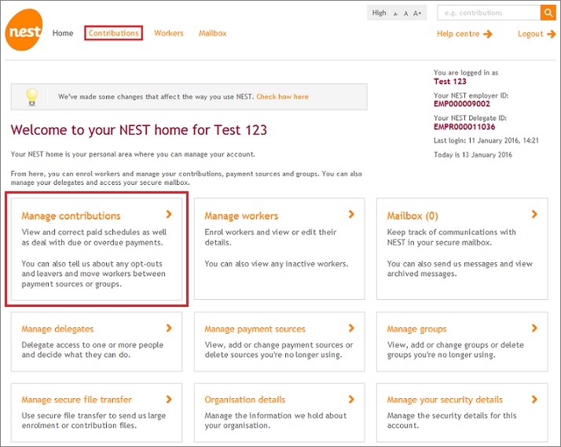Open the Home menu item
This screenshot has height=447, width=561.
pos(63,33)
